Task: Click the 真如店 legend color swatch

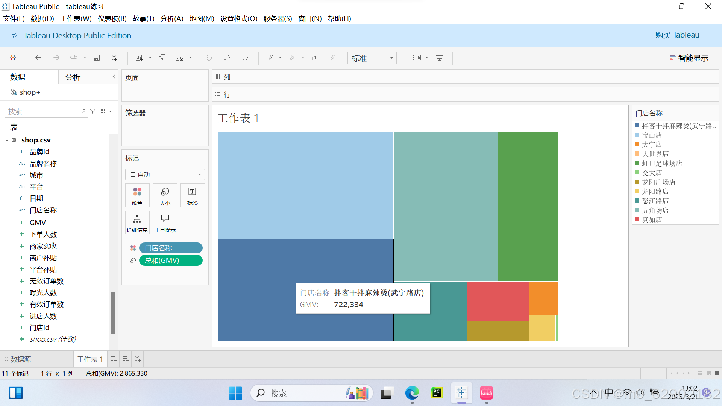Action: point(637,220)
